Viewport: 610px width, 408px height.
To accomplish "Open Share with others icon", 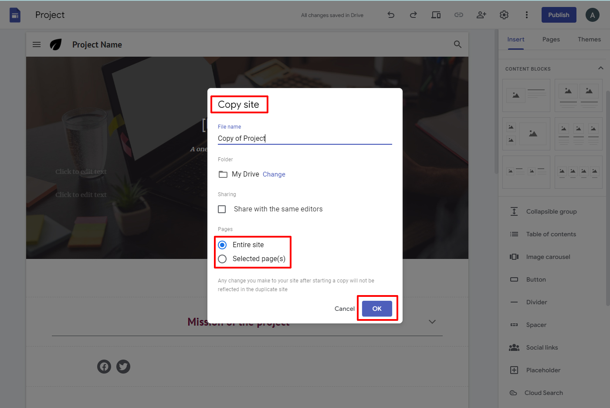I will (481, 15).
